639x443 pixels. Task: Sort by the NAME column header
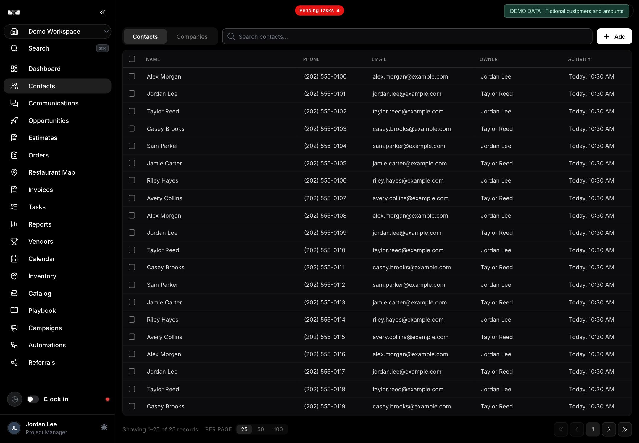[153, 59]
